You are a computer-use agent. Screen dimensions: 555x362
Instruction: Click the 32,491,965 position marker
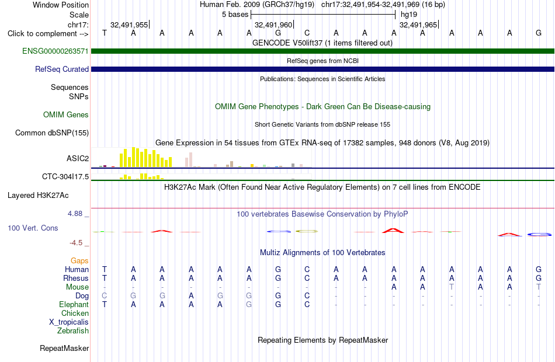pyautogui.click(x=418, y=25)
